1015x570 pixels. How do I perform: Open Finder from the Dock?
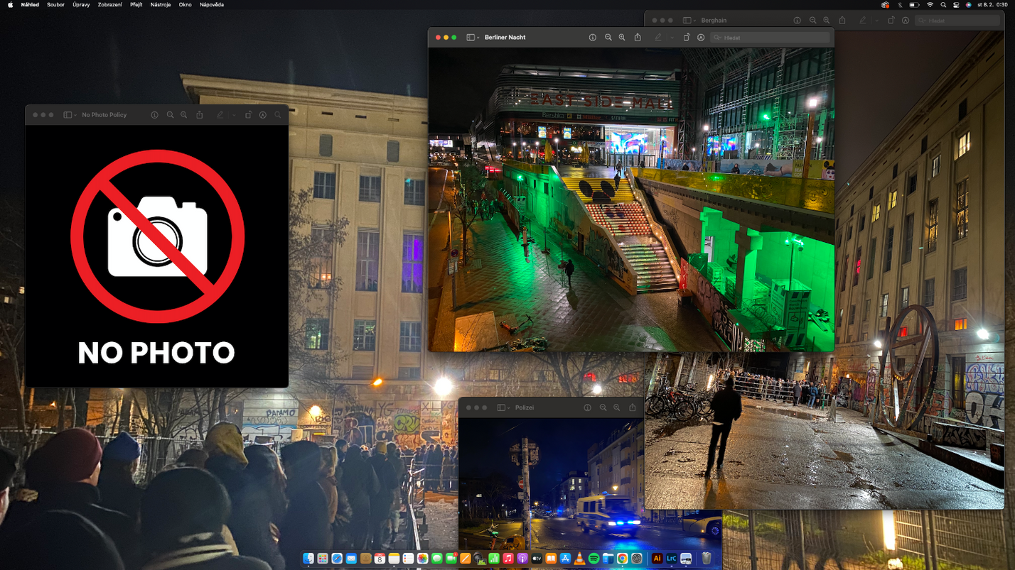pyautogui.click(x=308, y=559)
